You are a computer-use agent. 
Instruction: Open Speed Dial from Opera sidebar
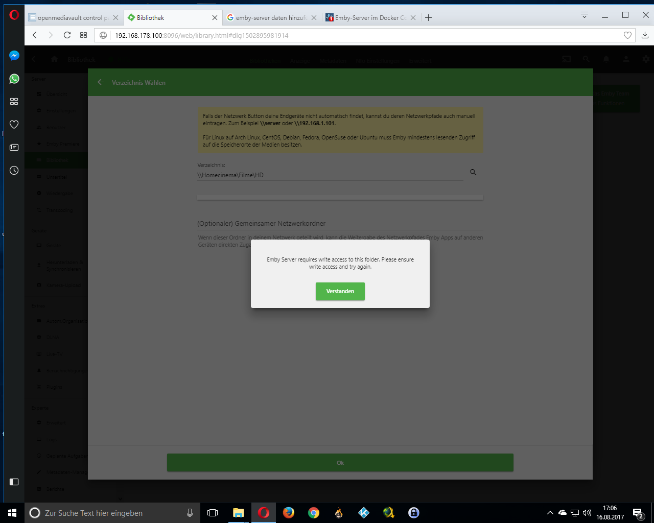14,102
